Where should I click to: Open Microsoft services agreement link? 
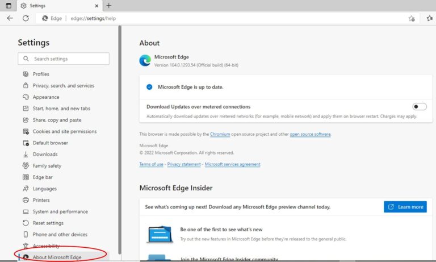(x=232, y=164)
